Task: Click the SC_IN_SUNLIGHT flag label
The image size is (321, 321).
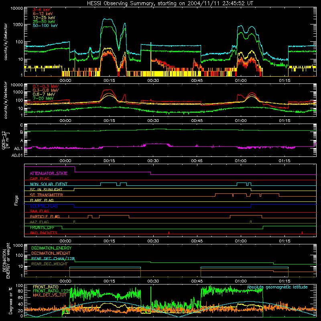Action: coord(46,189)
